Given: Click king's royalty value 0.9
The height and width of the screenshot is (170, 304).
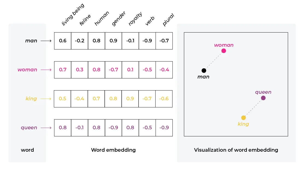Looking at the screenshot, I should 130,99.
